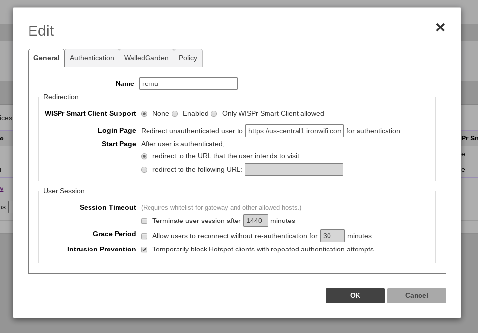Image resolution: width=478 pixels, height=333 pixels.
Task: Cancel the edit dialog
Action: tap(416, 295)
